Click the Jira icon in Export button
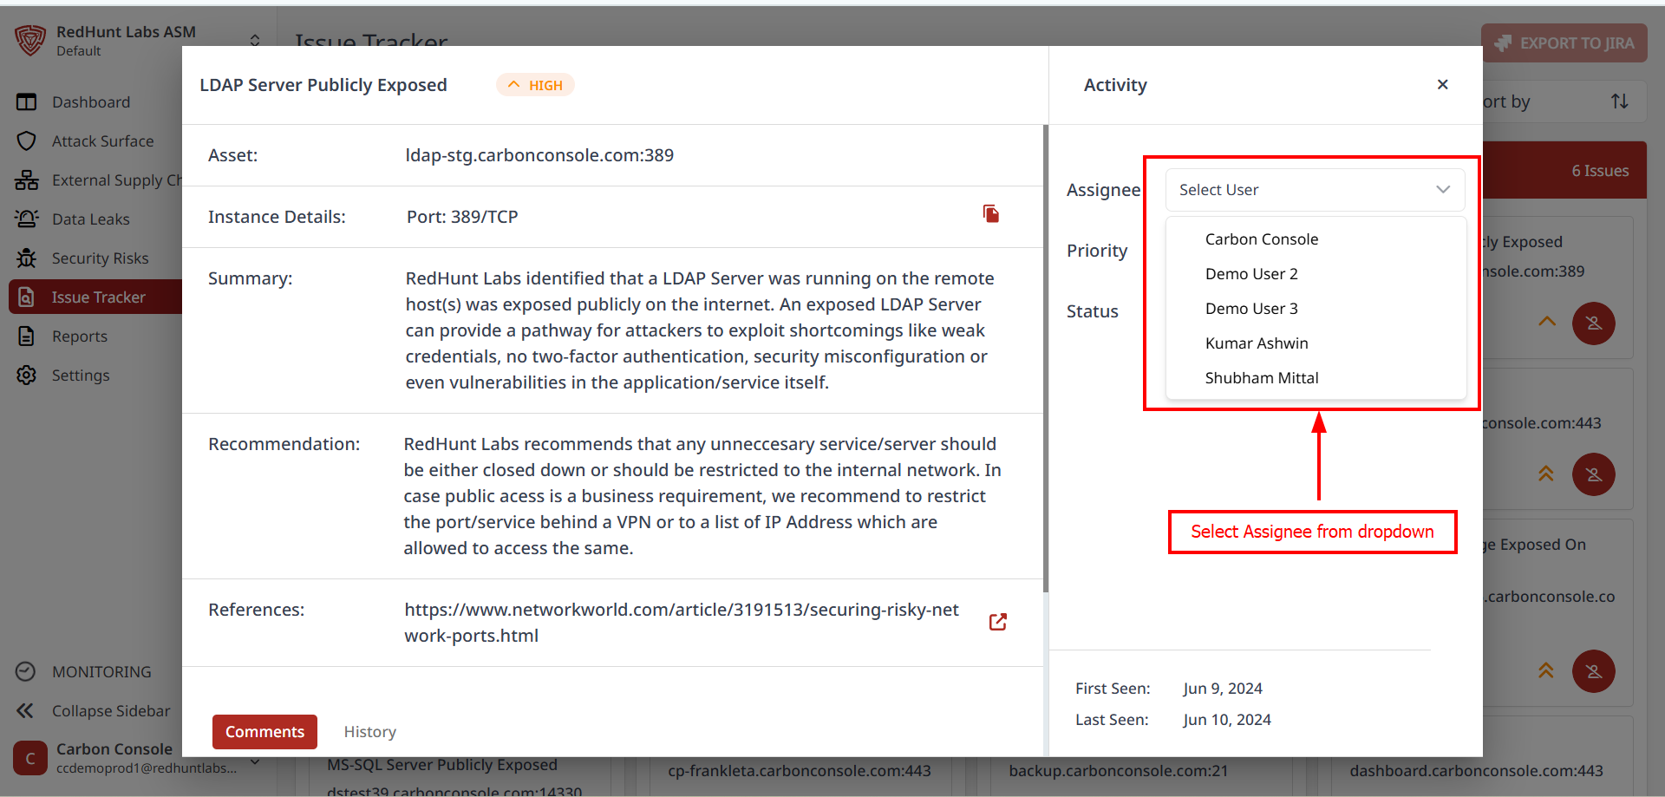Screen dimensions: 1665x797 click(1503, 43)
